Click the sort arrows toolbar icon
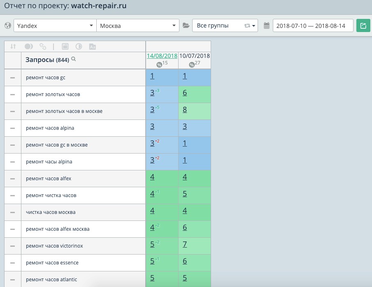 (x=13, y=46)
